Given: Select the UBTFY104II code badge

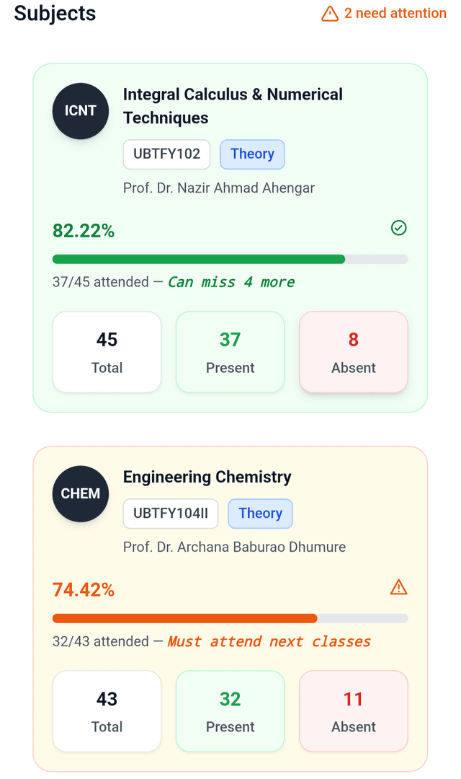Looking at the screenshot, I should 171,514.
